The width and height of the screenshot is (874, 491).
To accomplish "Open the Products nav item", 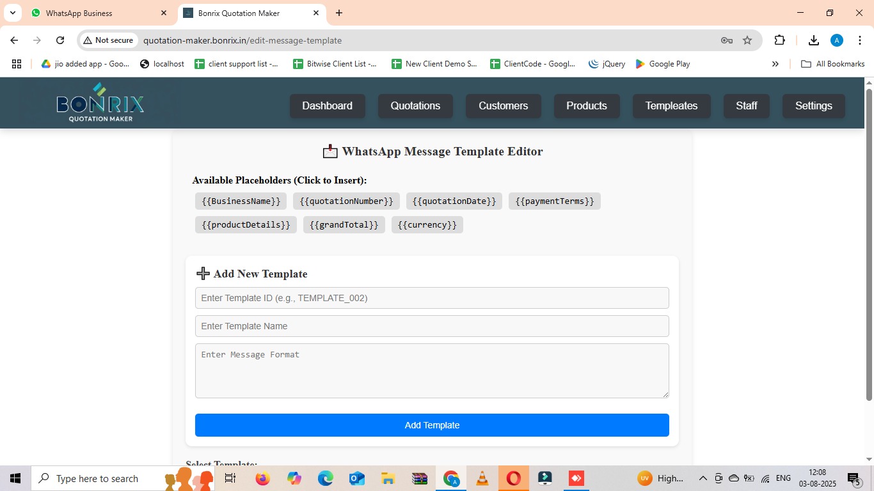I will point(586,106).
